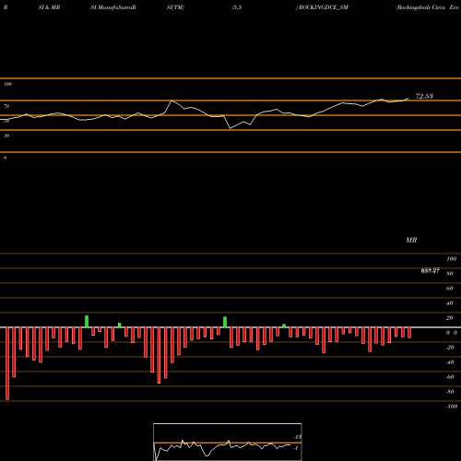The image size is (461, 461).
Task: Click the 'SI & MR' header text
Action: pyautogui.click(x=49, y=7)
